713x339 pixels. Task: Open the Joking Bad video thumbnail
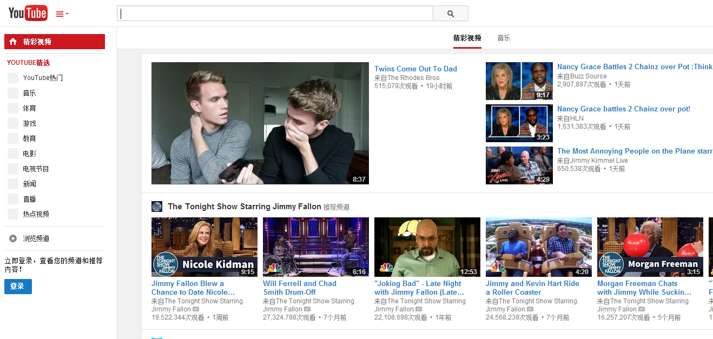click(x=427, y=247)
